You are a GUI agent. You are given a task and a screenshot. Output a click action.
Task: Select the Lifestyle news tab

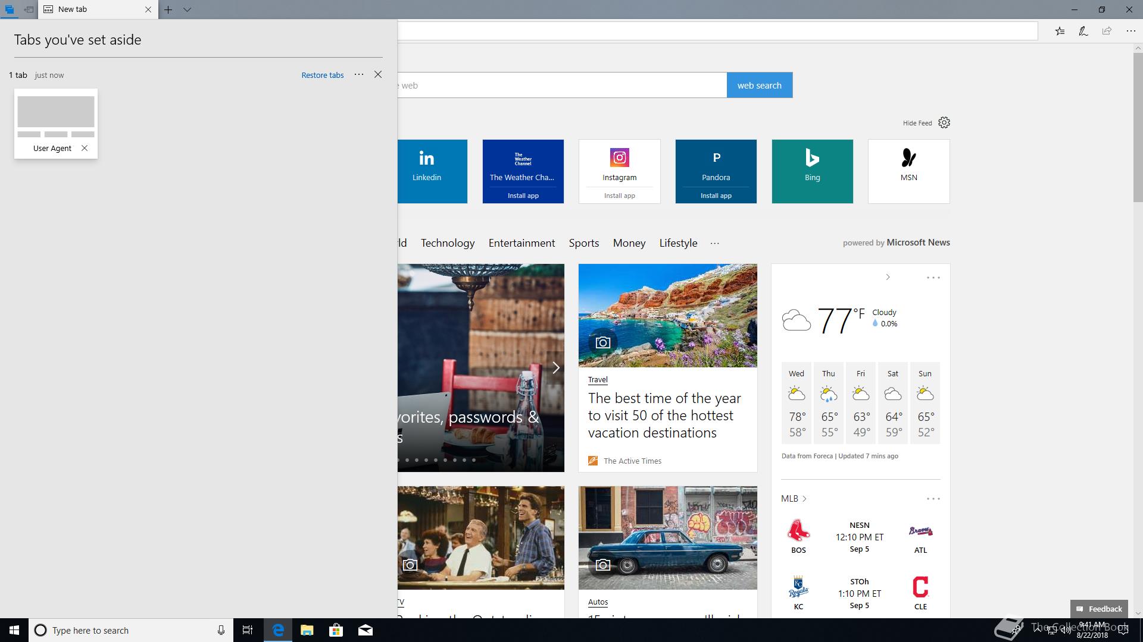678,243
